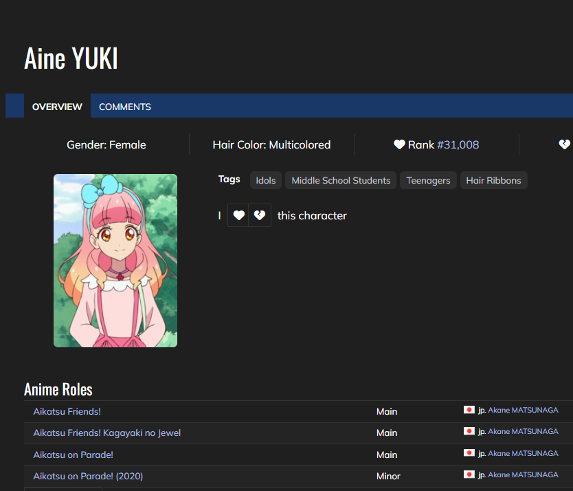This screenshot has width=573, height=491.
Task: Click the Hair Ribbons tag
Action: tap(493, 180)
